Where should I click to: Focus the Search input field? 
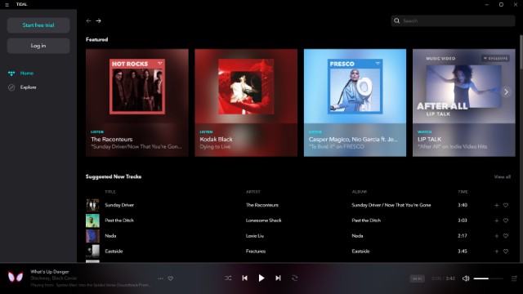(x=453, y=20)
